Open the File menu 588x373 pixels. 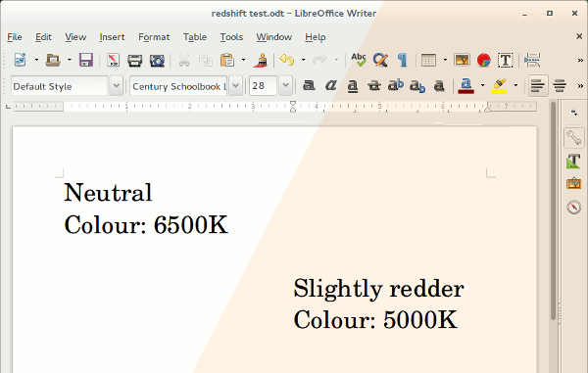point(15,37)
